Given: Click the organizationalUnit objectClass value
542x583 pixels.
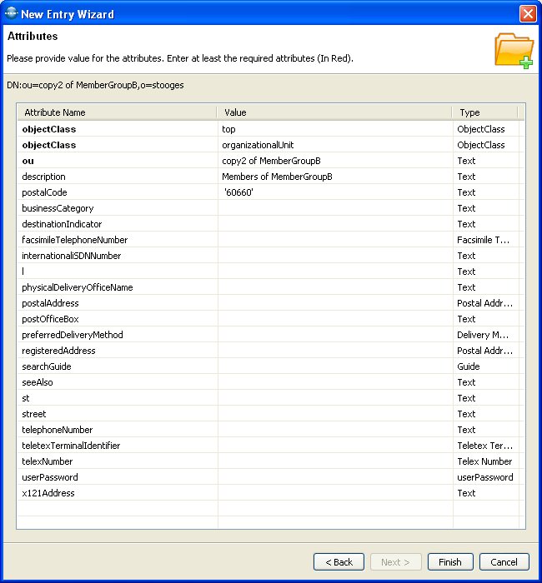Looking at the screenshot, I should tap(334, 145).
